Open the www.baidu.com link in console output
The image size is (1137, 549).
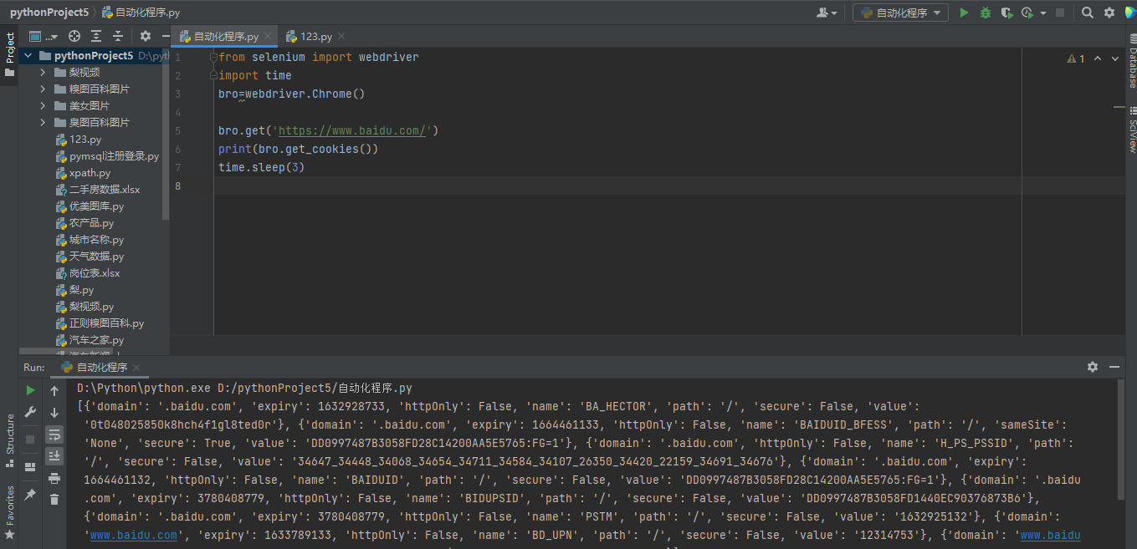(x=134, y=535)
